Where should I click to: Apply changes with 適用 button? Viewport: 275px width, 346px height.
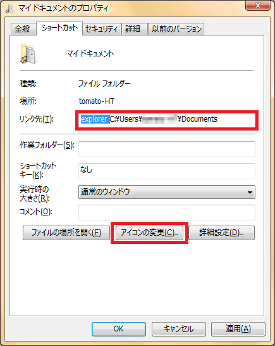click(x=238, y=329)
